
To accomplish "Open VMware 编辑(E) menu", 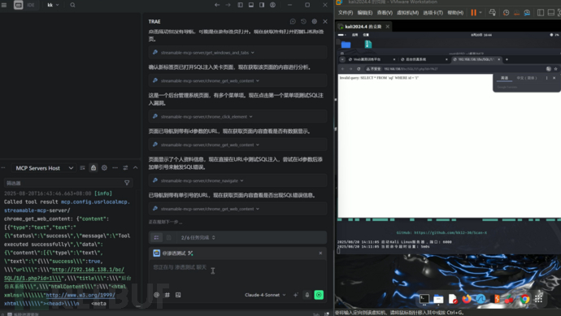I will (364, 12).
